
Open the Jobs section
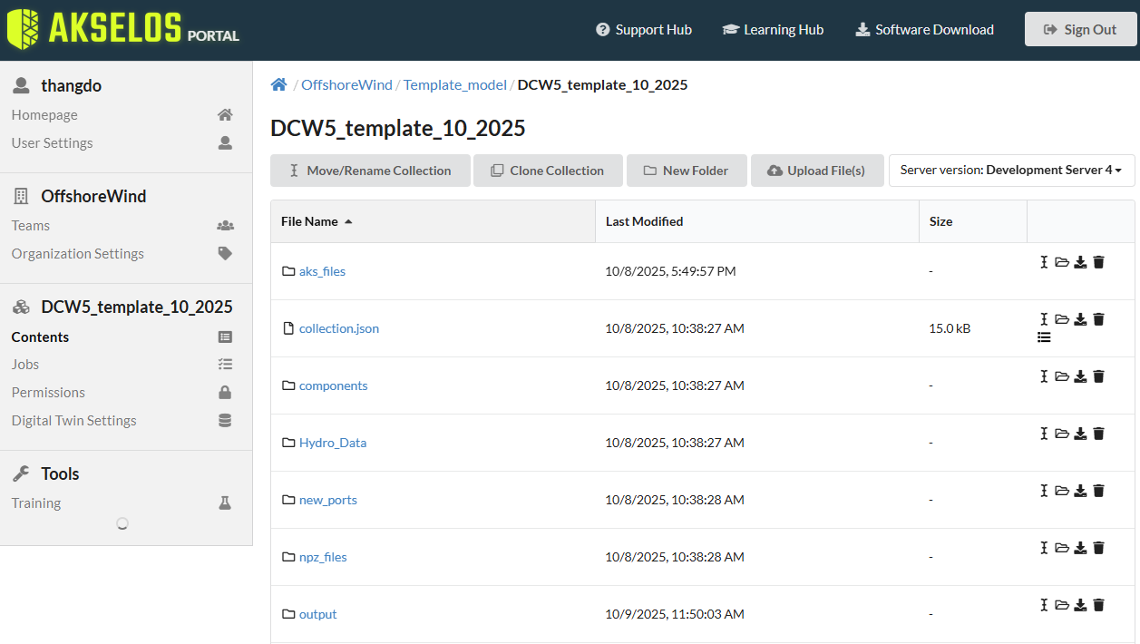tap(25, 365)
